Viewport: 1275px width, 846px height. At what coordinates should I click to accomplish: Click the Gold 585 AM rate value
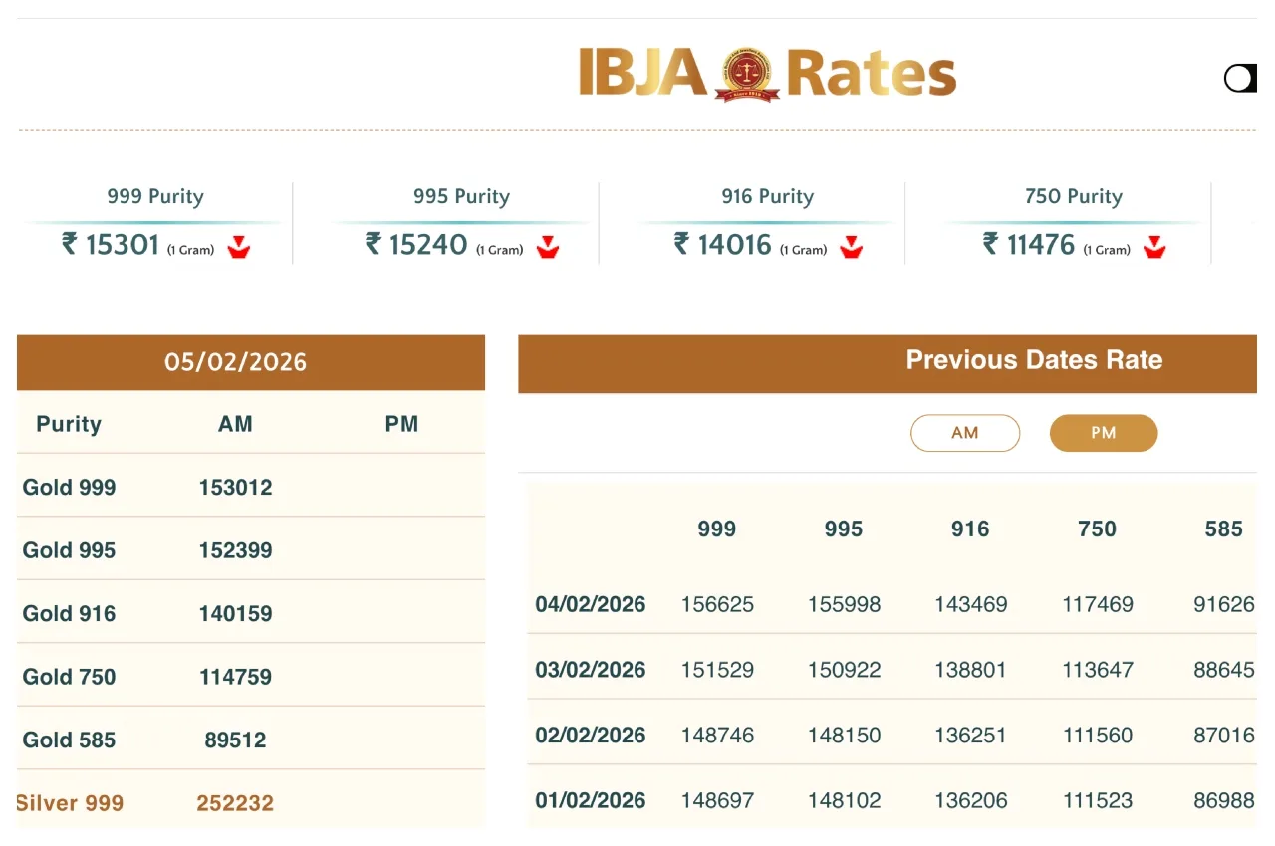click(x=236, y=740)
